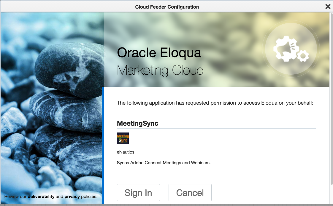Click the dialog's vertical scrollbar
This screenshot has height=206, width=333.
pyautogui.click(x=331, y=99)
